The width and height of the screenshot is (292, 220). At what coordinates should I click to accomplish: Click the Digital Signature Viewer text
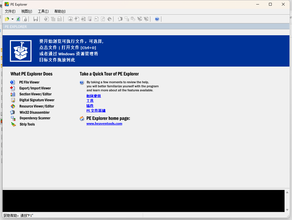pos(37,100)
